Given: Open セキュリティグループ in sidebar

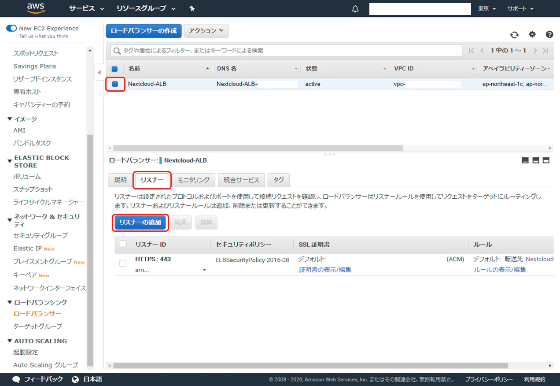Looking at the screenshot, I should point(41,235).
